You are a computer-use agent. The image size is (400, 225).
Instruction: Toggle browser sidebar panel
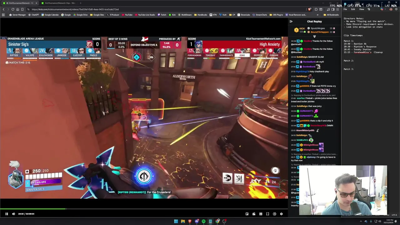click(x=333, y=9)
